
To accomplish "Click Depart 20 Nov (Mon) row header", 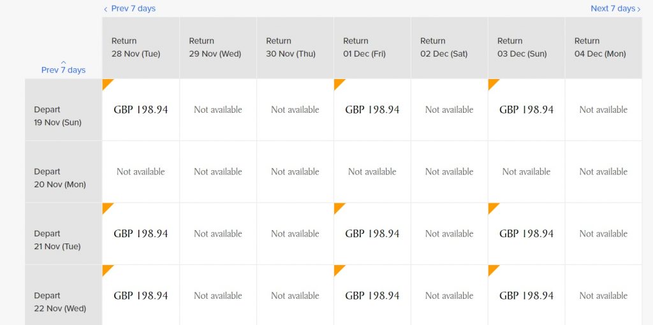I will (x=63, y=172).
